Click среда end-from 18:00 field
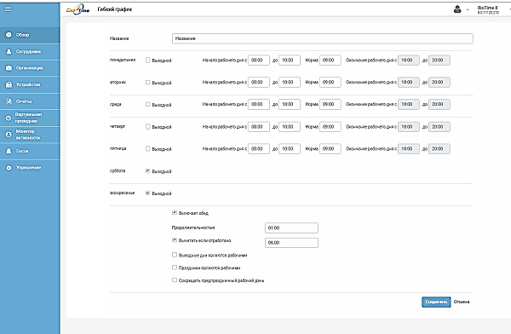511x334 pixels. coord(409,104)
